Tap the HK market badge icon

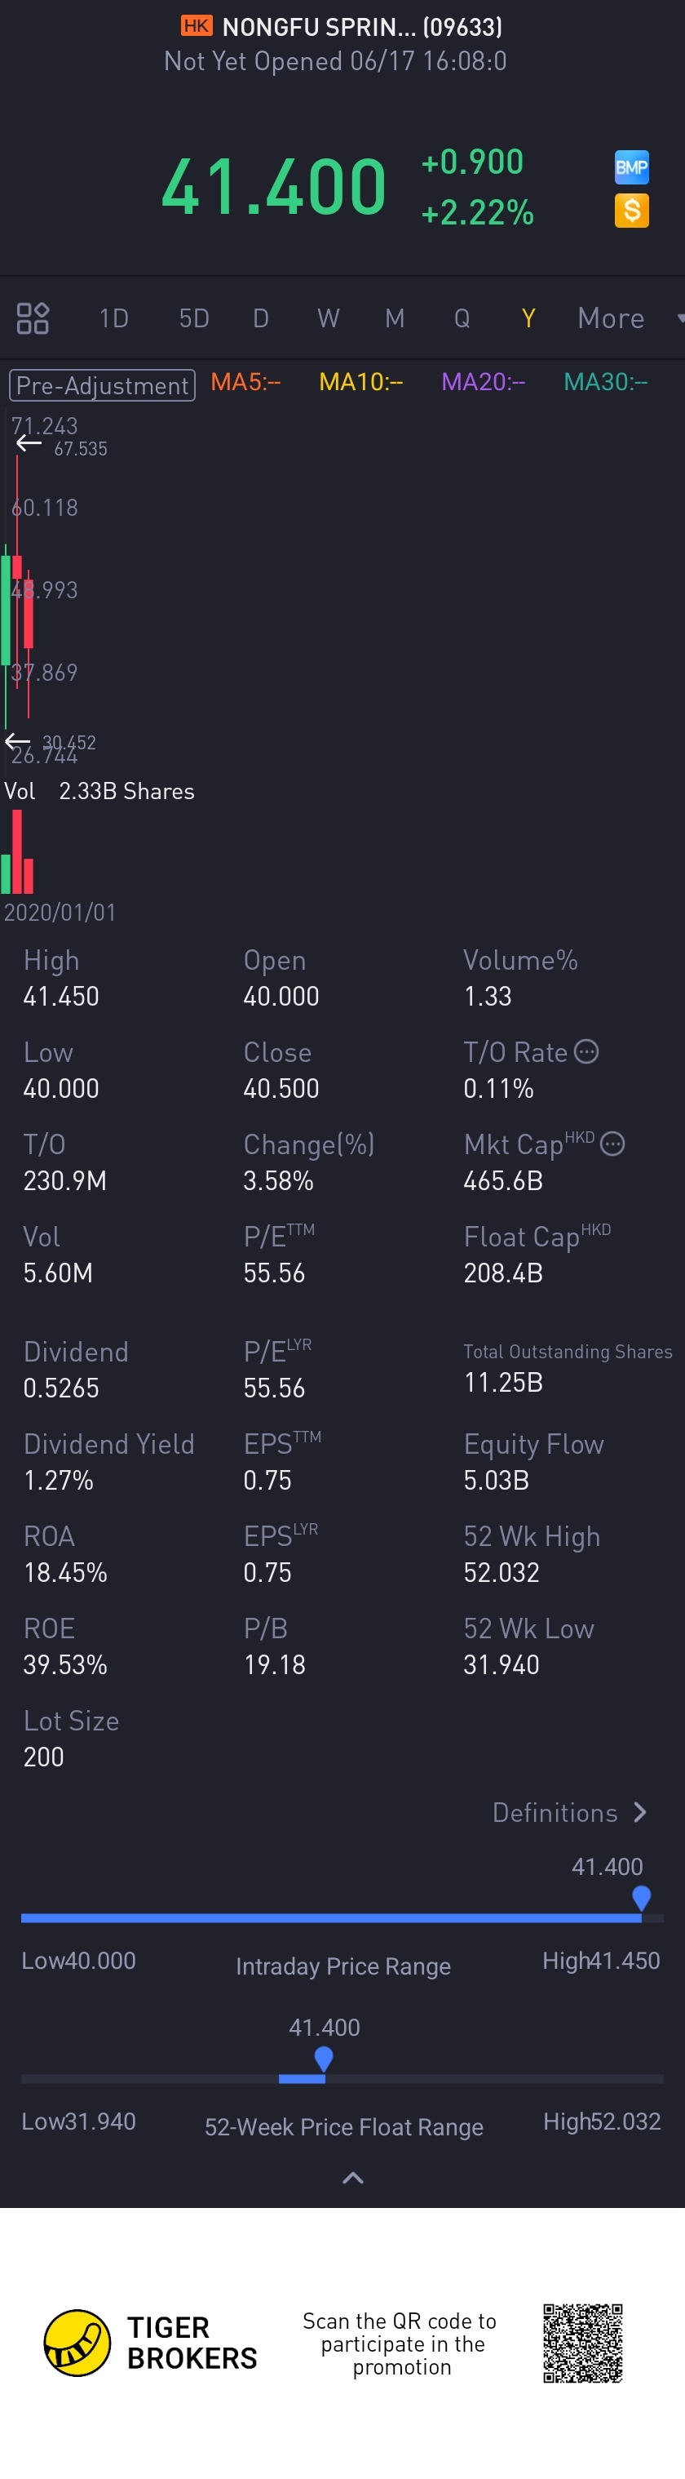pos(197,26)
